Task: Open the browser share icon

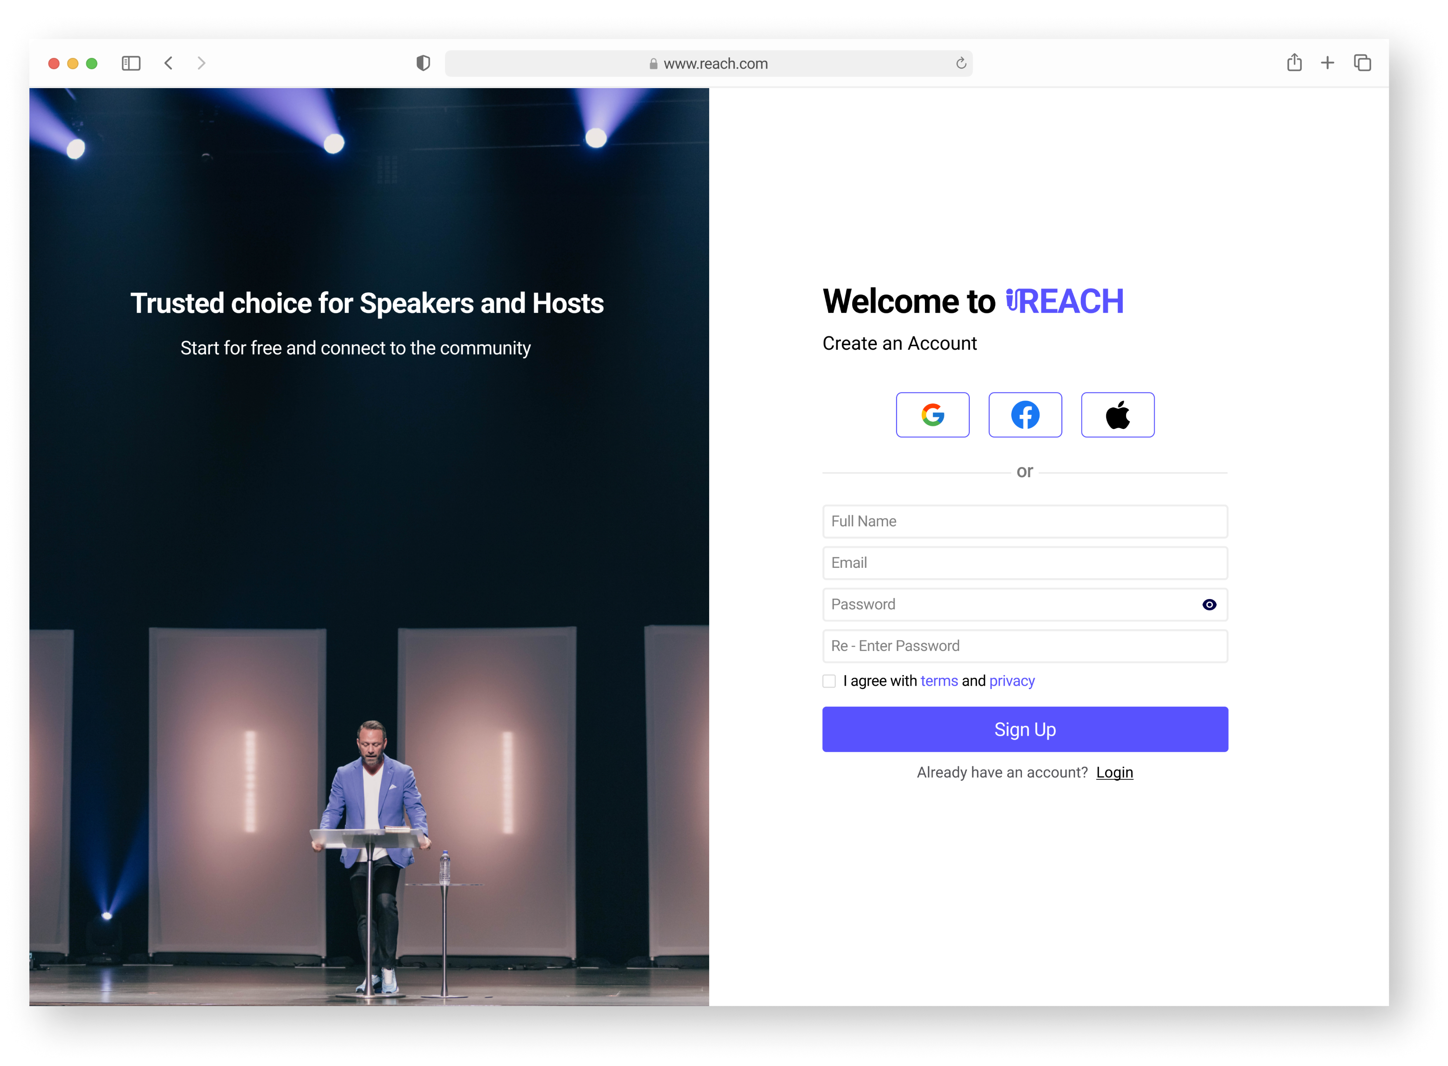Action: coord(1294,62)
